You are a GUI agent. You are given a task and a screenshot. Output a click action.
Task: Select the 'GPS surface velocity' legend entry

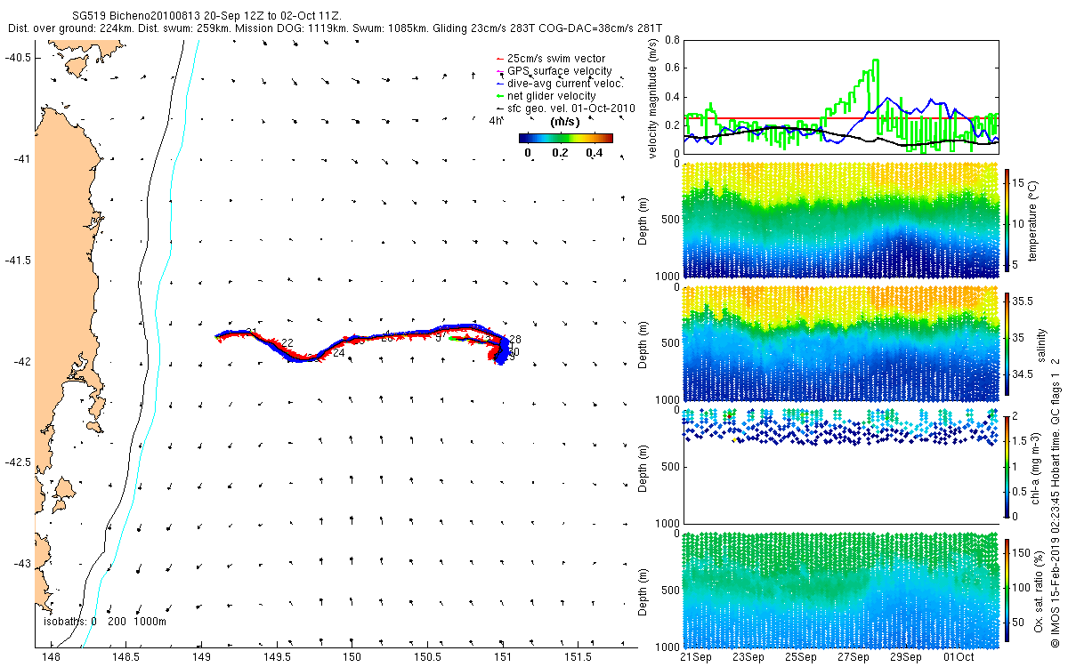(554, 71)
